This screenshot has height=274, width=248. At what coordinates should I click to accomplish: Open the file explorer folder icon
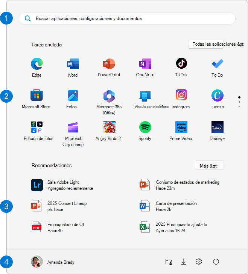point(169,262)
